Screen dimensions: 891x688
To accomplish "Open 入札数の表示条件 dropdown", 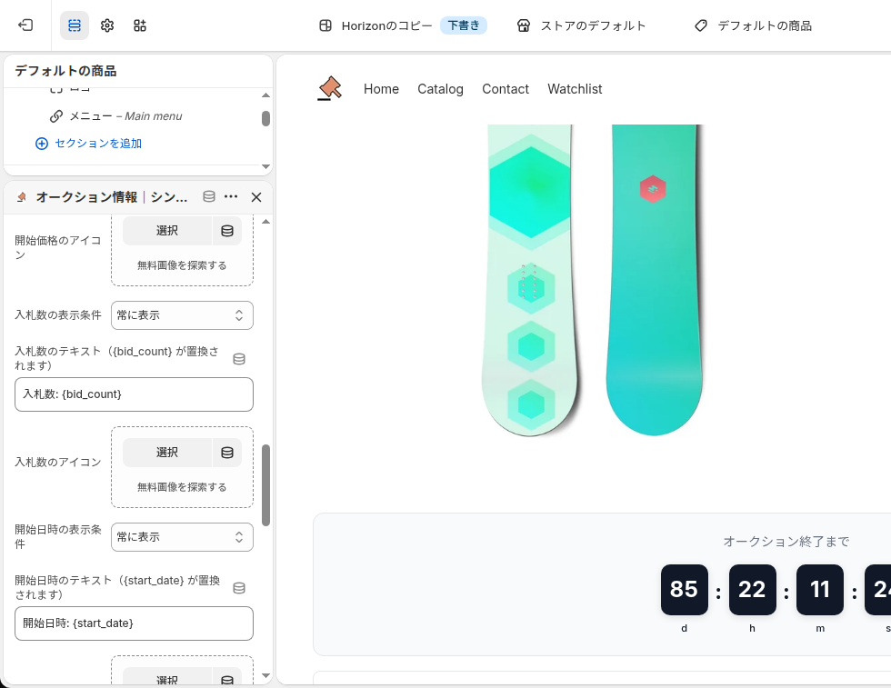I will coord(182,315).
